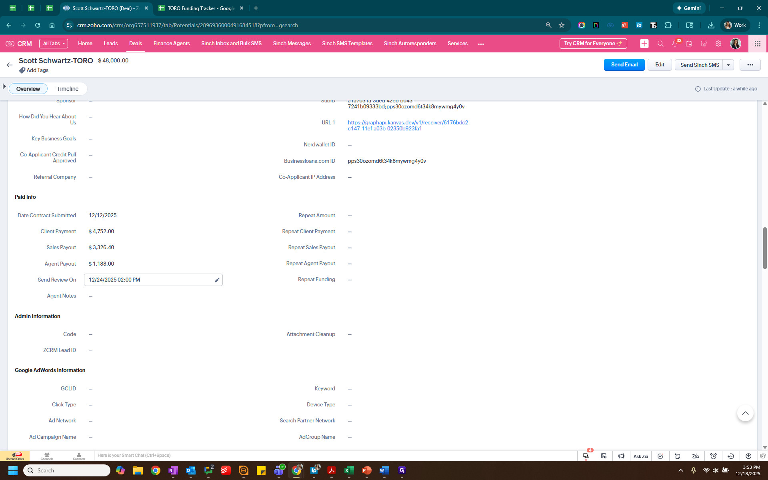Click the pencil icon in Send Review On field
The height and width of the screenshot is (480, 768).
[217, 280]
